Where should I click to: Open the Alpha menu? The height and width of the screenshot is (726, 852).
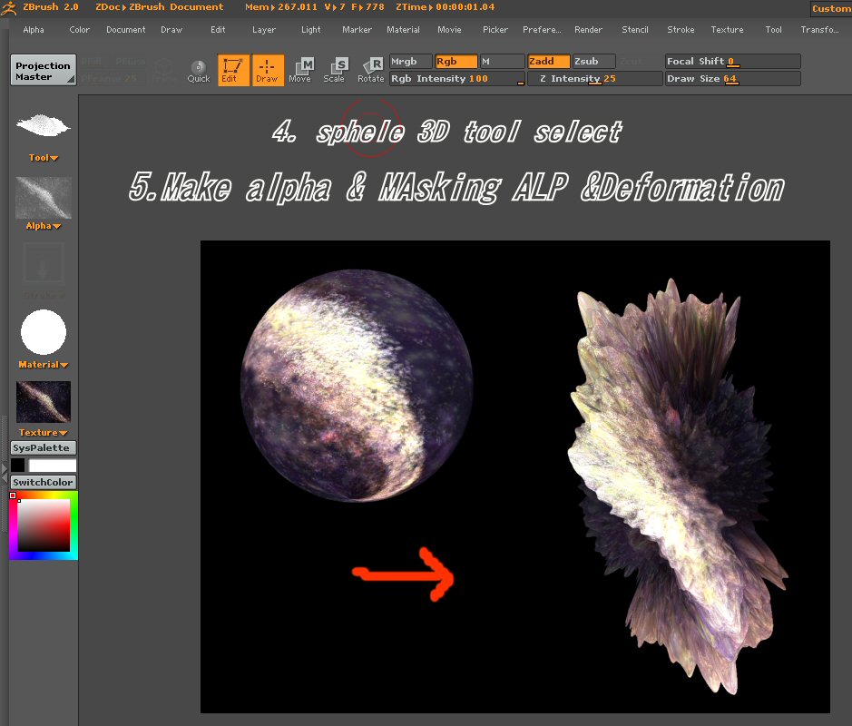click(x=34, y=30)
